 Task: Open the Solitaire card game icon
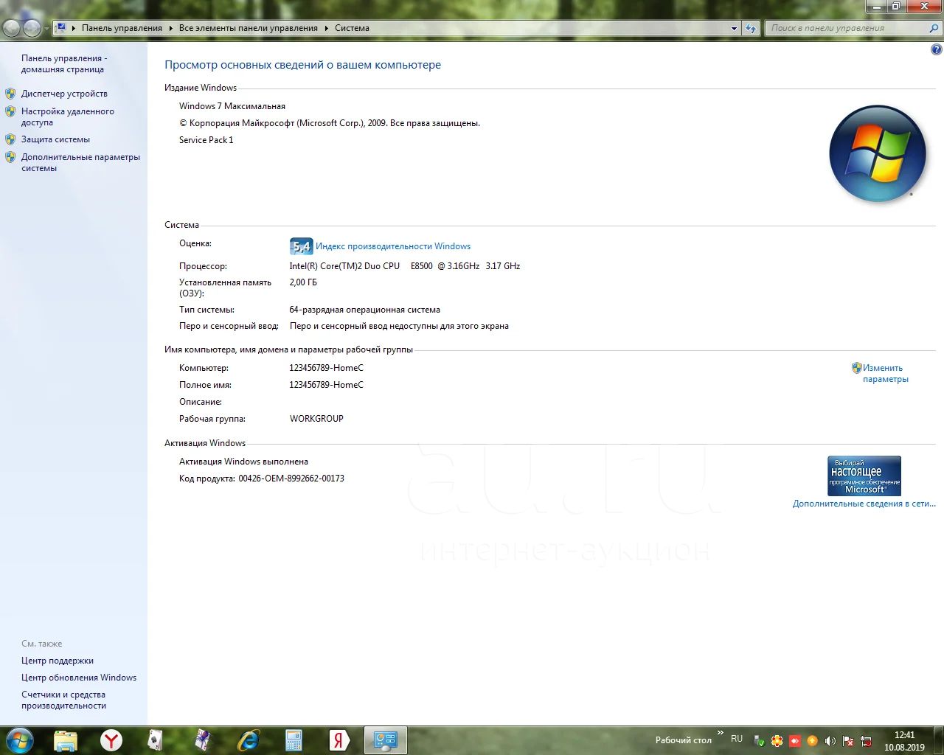tap(156, 740)
